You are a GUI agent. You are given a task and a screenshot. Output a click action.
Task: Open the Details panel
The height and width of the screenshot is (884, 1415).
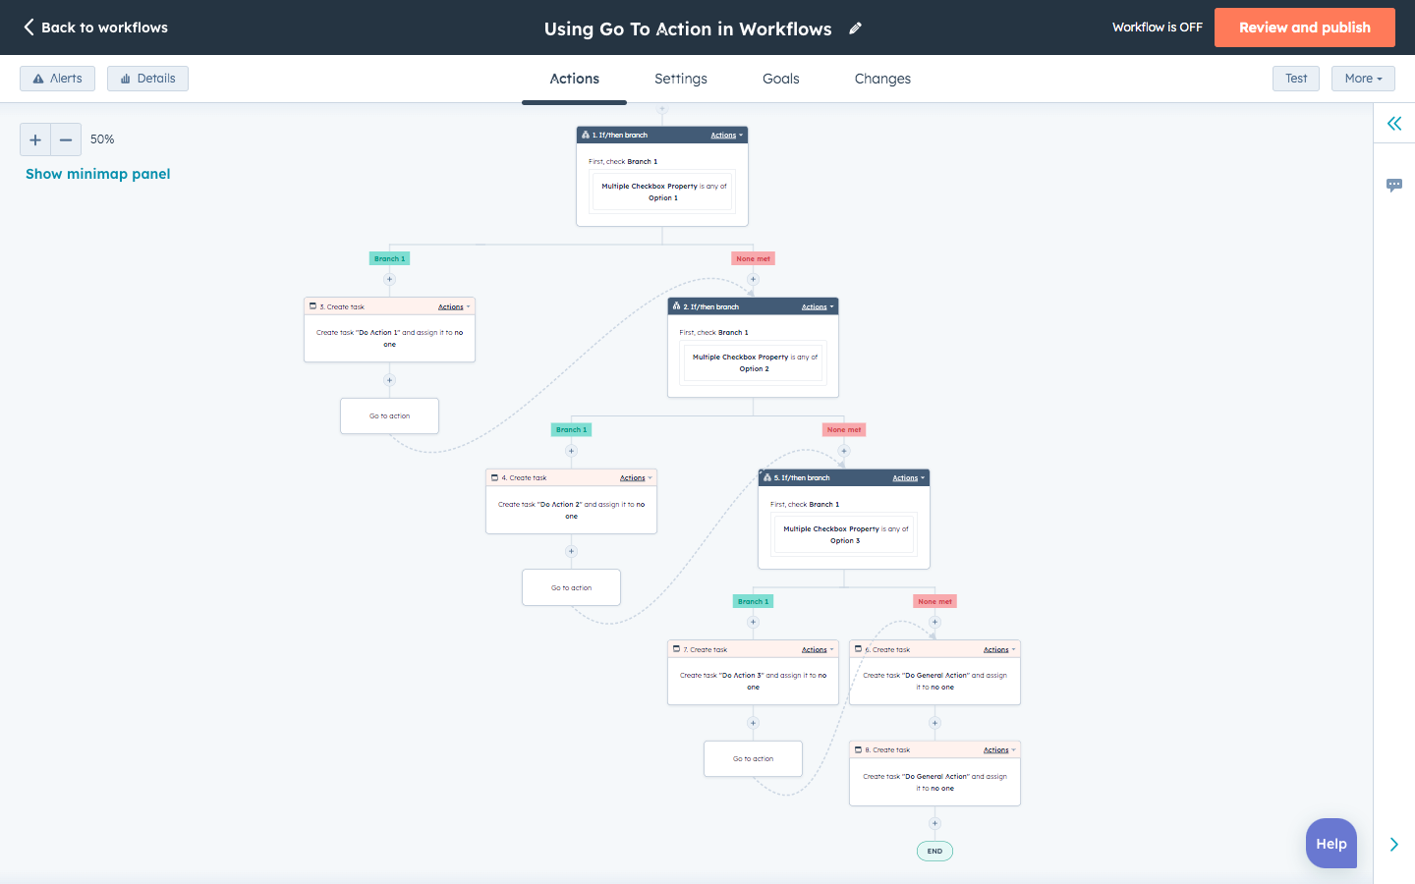click(147, 78)
